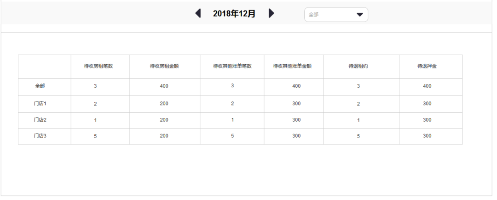
Task: Click 门店3 row 待收其他账单金额 value 300
Action: (x=296, y=136)
